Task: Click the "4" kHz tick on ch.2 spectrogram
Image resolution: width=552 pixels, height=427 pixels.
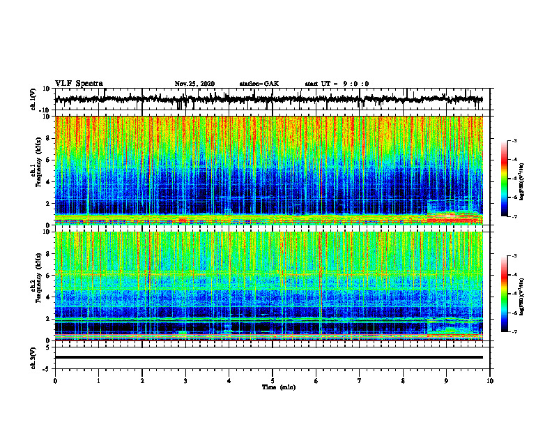Action: pos(48,297)
